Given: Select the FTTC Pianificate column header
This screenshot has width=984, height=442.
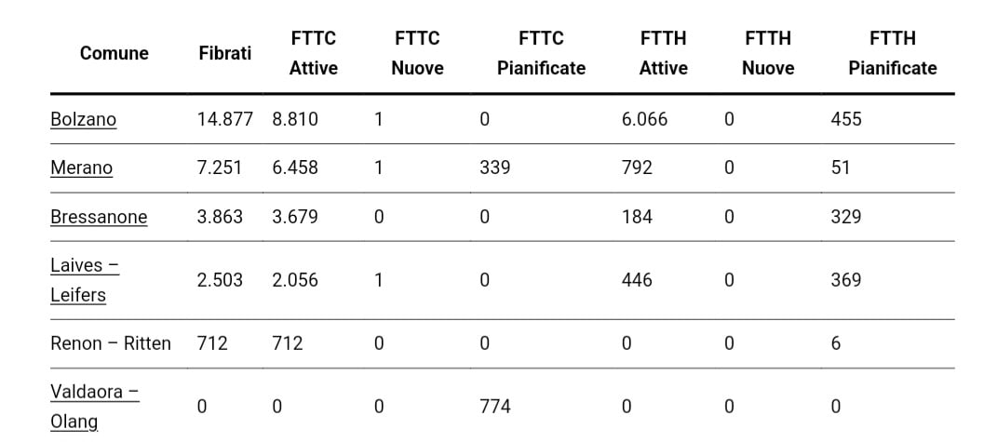Looking at the screenshot, I should tap(541, 53).
